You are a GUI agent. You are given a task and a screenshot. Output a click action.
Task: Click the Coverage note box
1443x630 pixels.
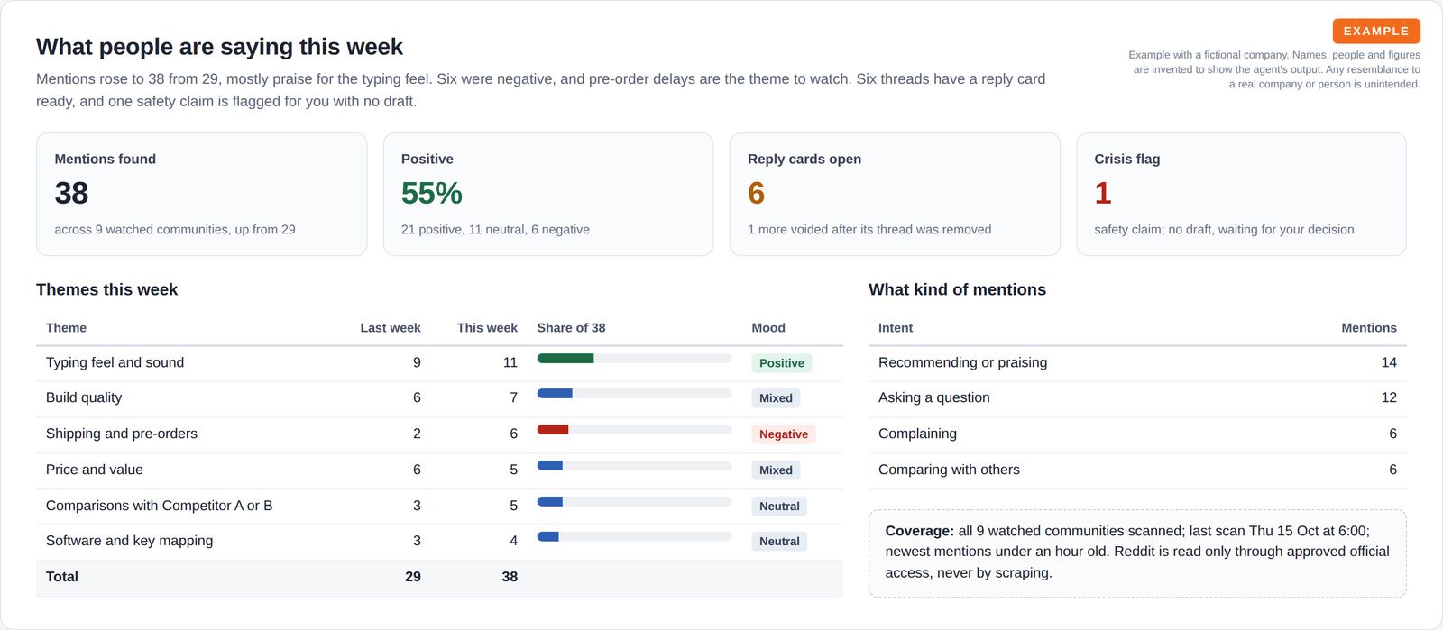1137,553
